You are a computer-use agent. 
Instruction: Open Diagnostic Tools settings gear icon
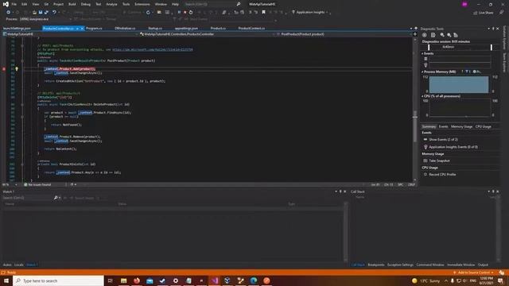click(424, 35)
